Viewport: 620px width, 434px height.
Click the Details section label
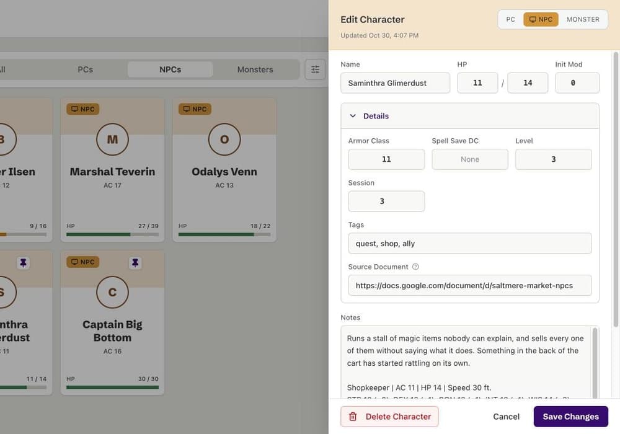click(376, 116)
